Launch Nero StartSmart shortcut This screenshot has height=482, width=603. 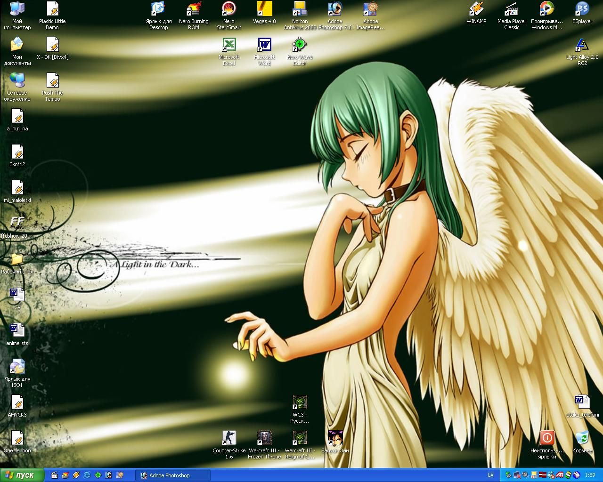tap(229, 16)
